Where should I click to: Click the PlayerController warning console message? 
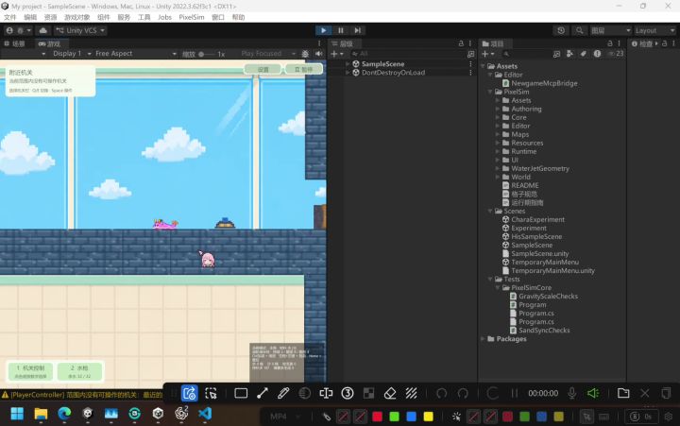tap(82, 395)
